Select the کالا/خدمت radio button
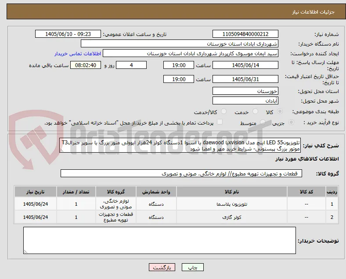Screen dimensions: 346x279 [x=223, y=111]
